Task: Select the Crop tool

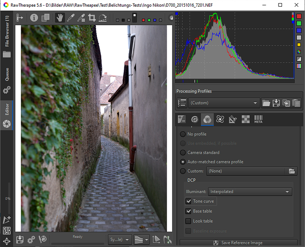Action: click(x=92, y=18)
